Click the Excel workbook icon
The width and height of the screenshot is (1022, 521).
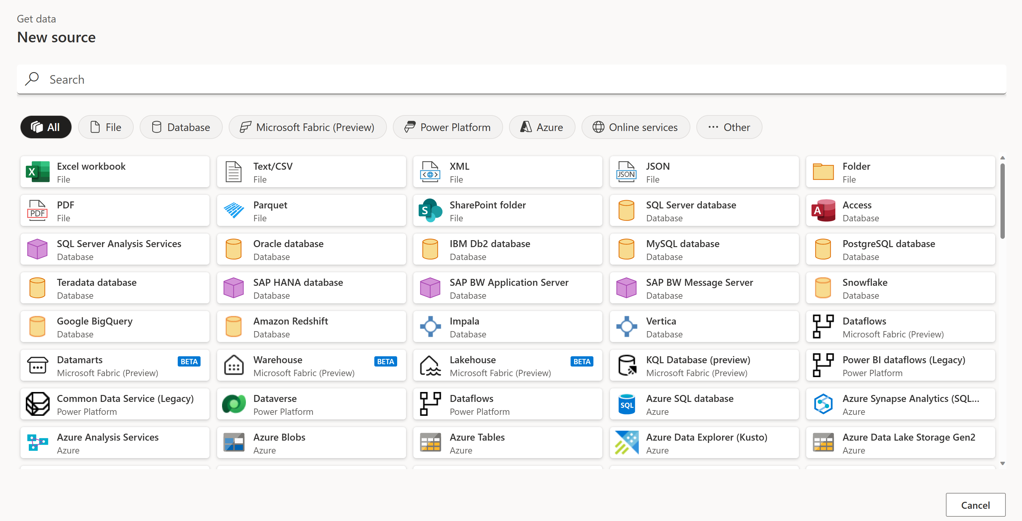37,172
